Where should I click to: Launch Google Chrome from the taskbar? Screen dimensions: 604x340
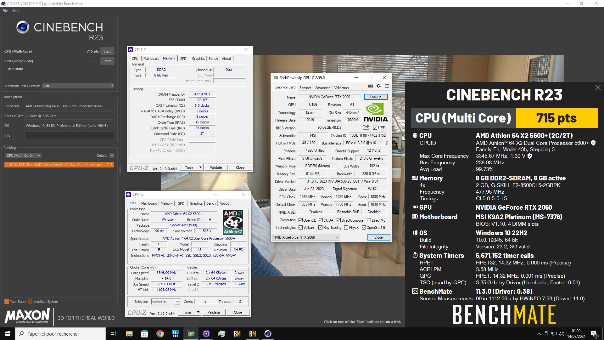[160, 334]
